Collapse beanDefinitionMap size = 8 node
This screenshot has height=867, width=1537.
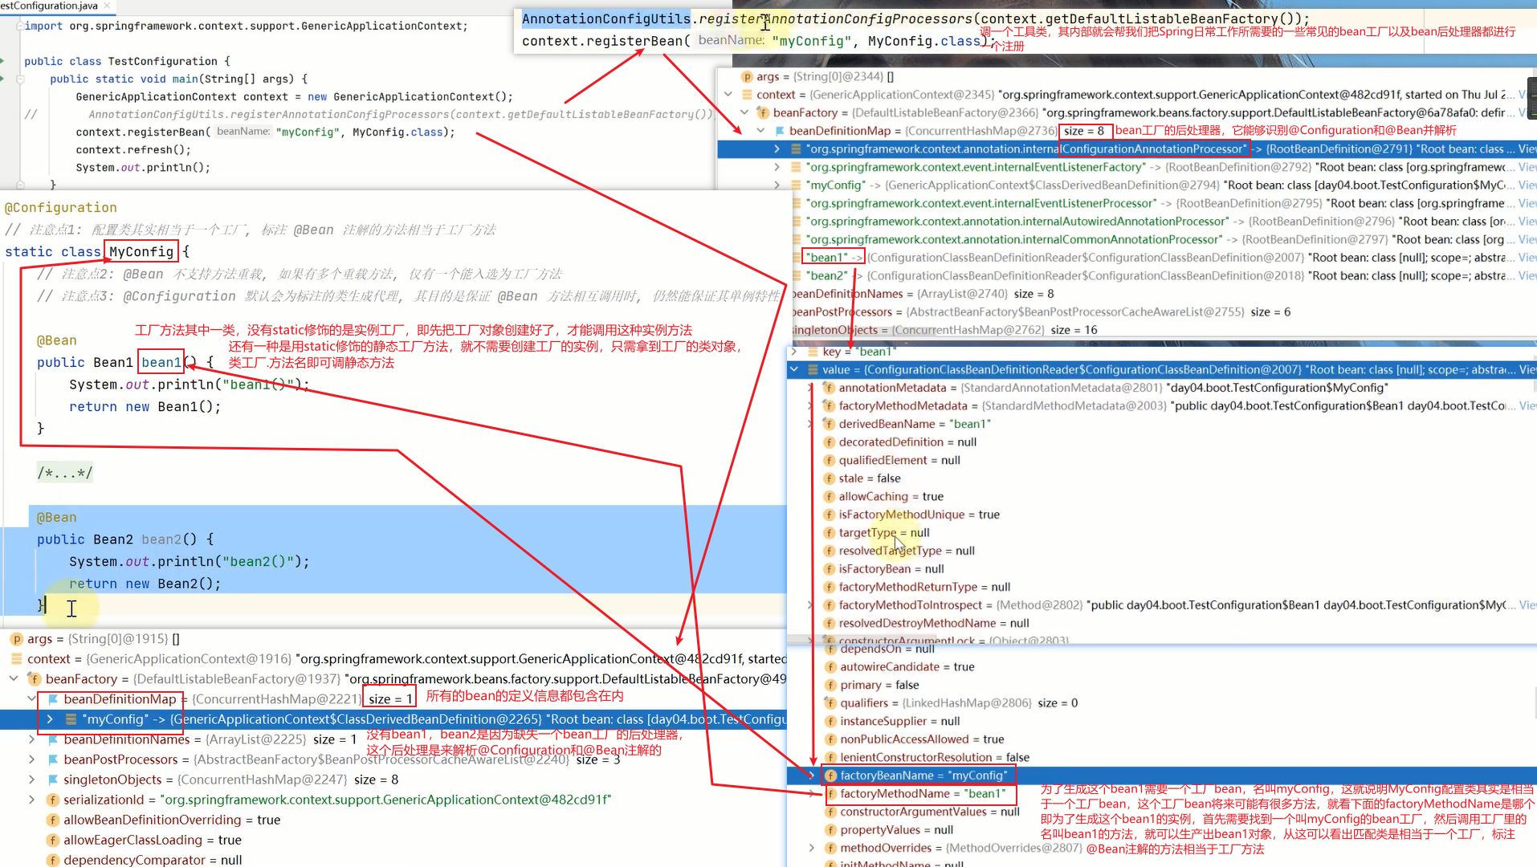(x=760, y=131)
